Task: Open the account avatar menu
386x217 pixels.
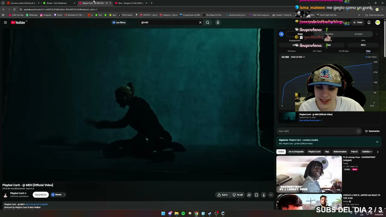Action: 378,22
